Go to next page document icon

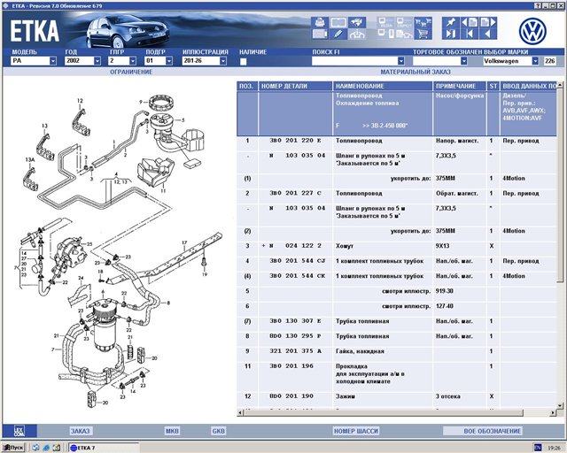(x=488, y=22)
